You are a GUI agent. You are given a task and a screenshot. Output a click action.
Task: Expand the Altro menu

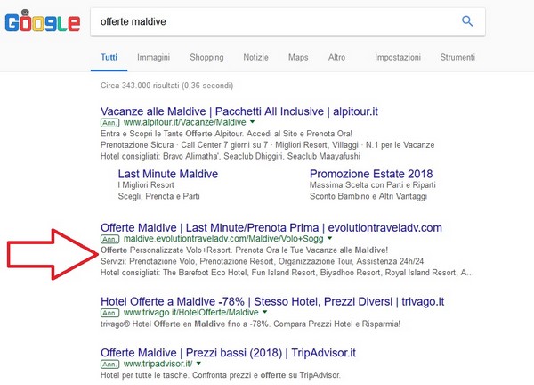click(336, 57)
